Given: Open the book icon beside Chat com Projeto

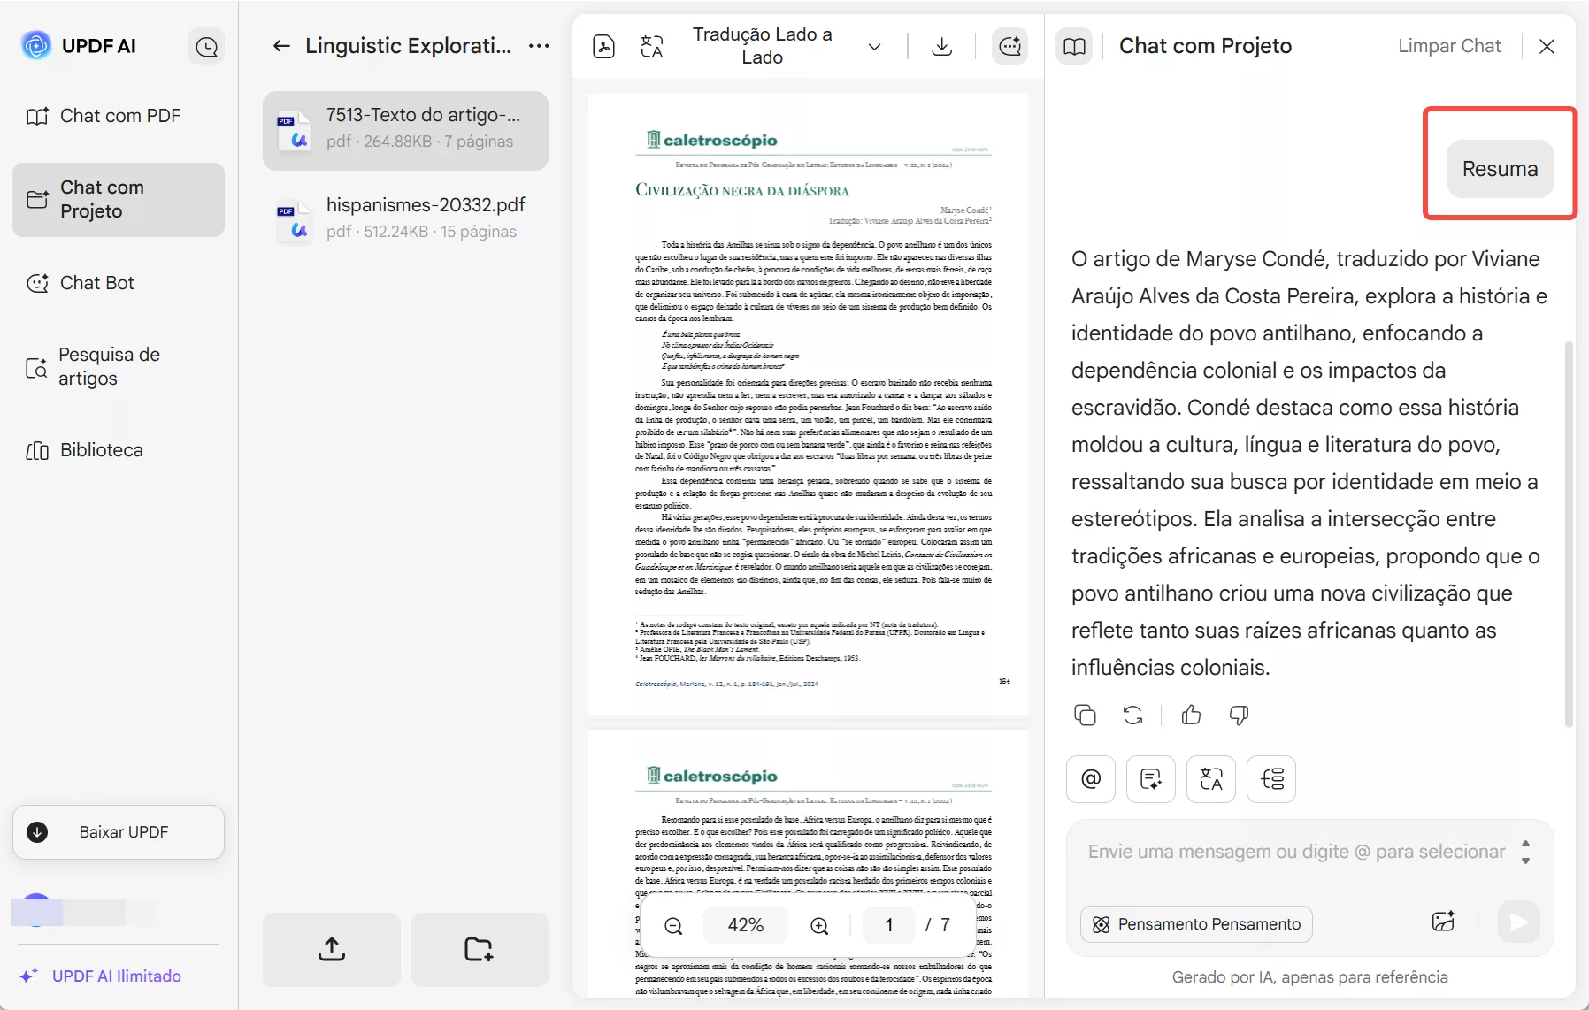Looking at the screenshot, I should (x=1074, y=46).
